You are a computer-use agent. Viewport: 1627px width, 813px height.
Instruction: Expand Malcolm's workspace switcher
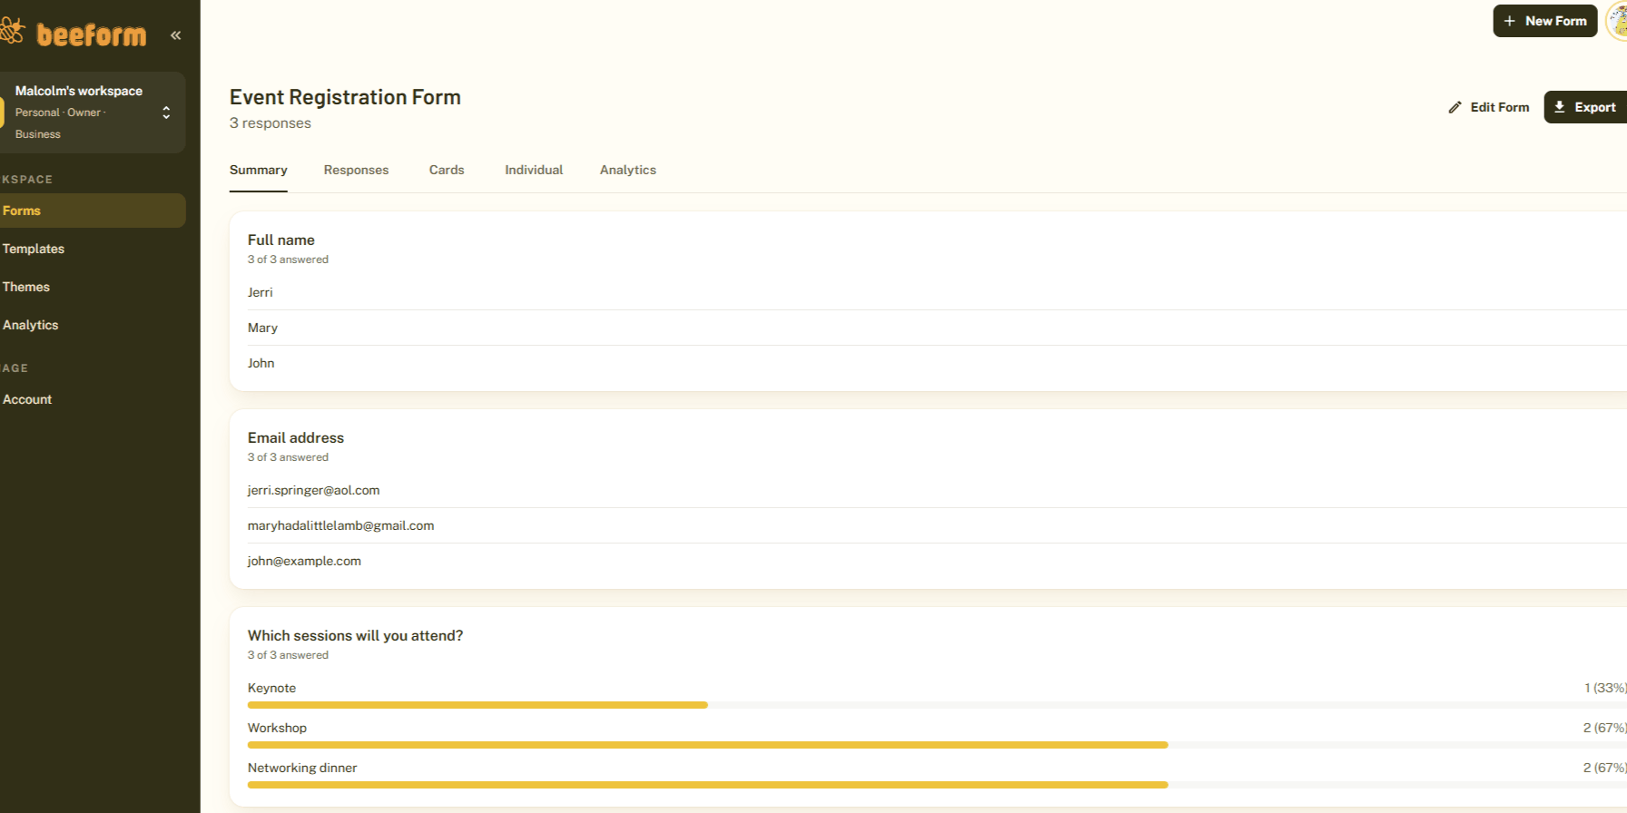tap(166, 113)
